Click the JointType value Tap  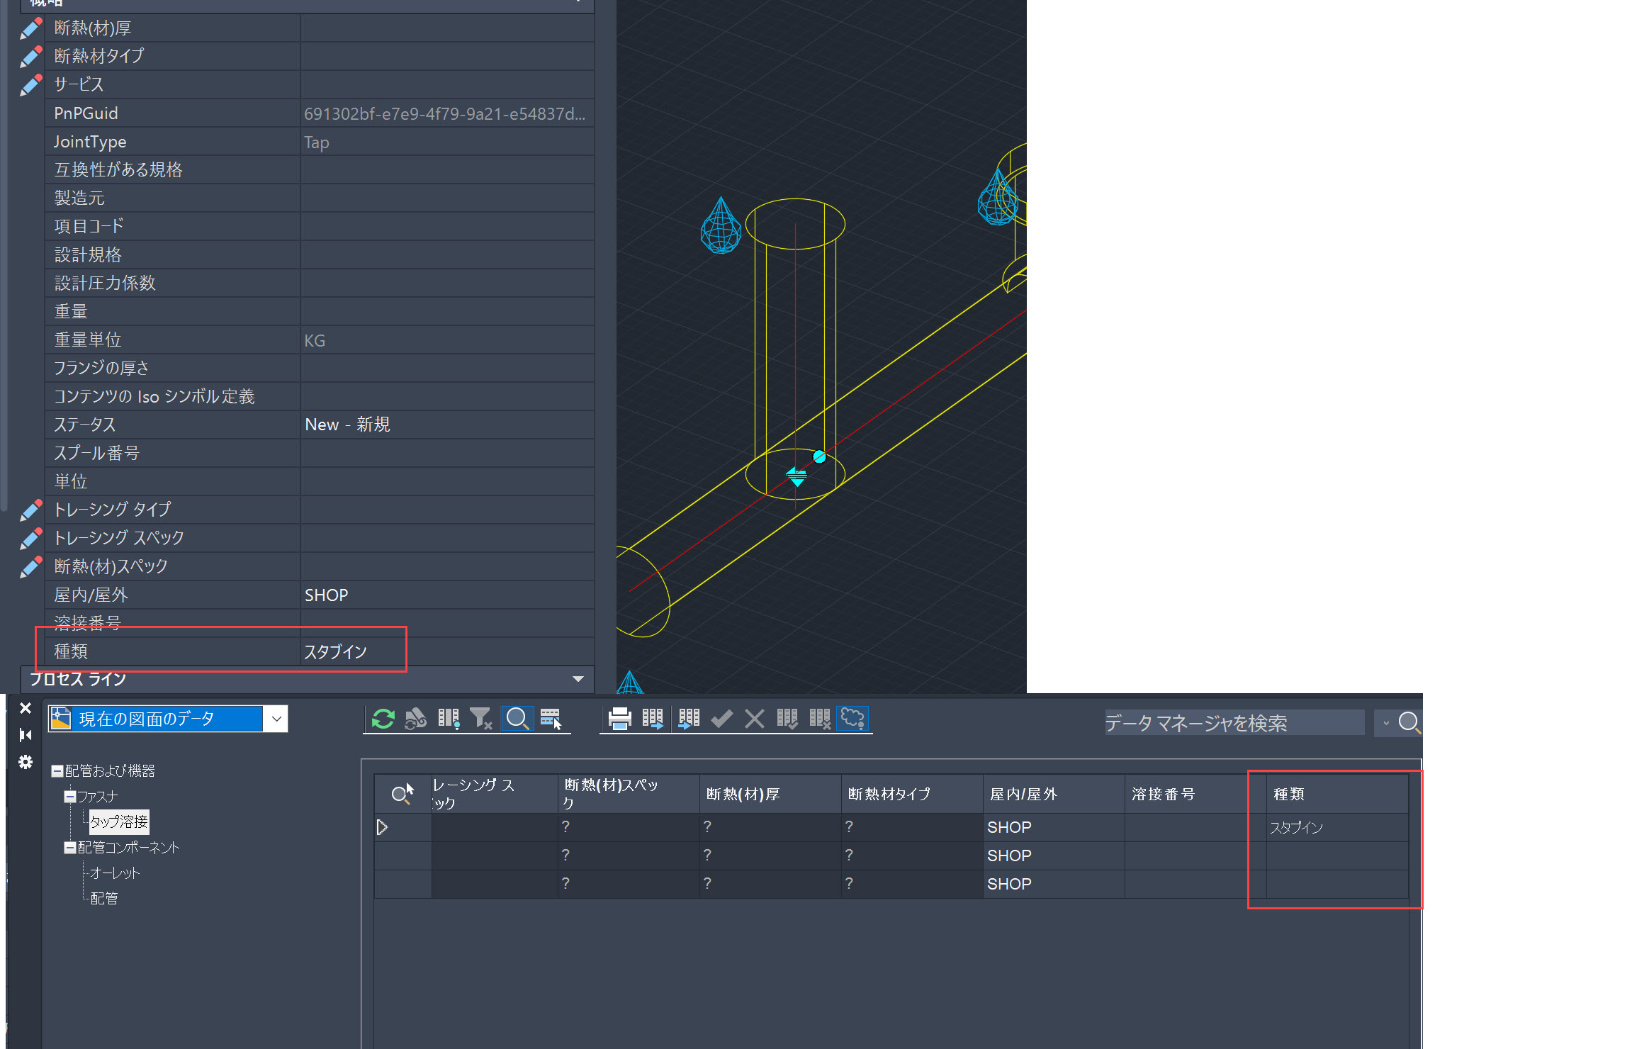[447, 142]
